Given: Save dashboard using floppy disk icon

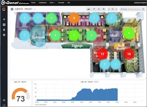Looking at the screenshot, I should pyautogui.click(x=99, y=9).
